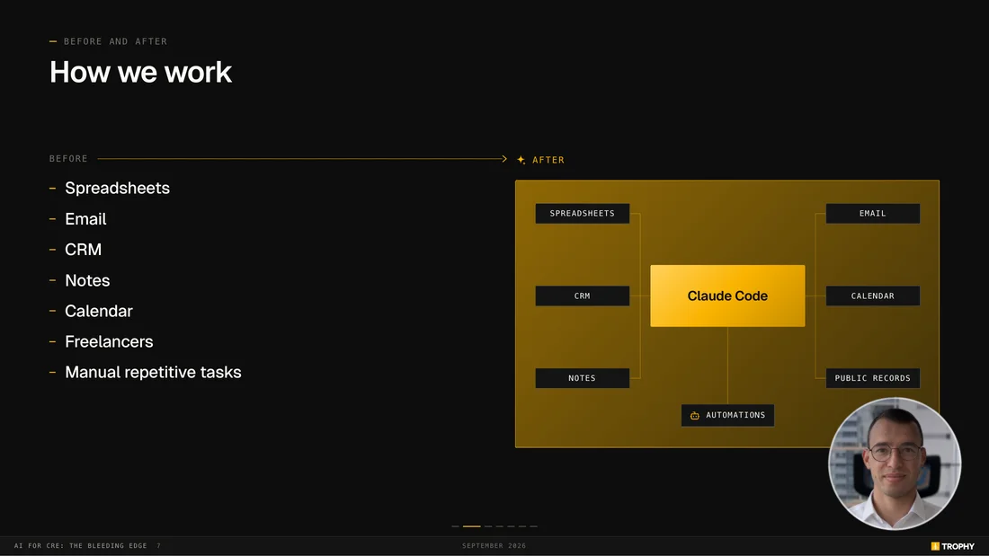Image resolution: width=989 pixels, height=556 pixels.
Task: Select the NOTES node in diagram
Action: tap(583, 378)
